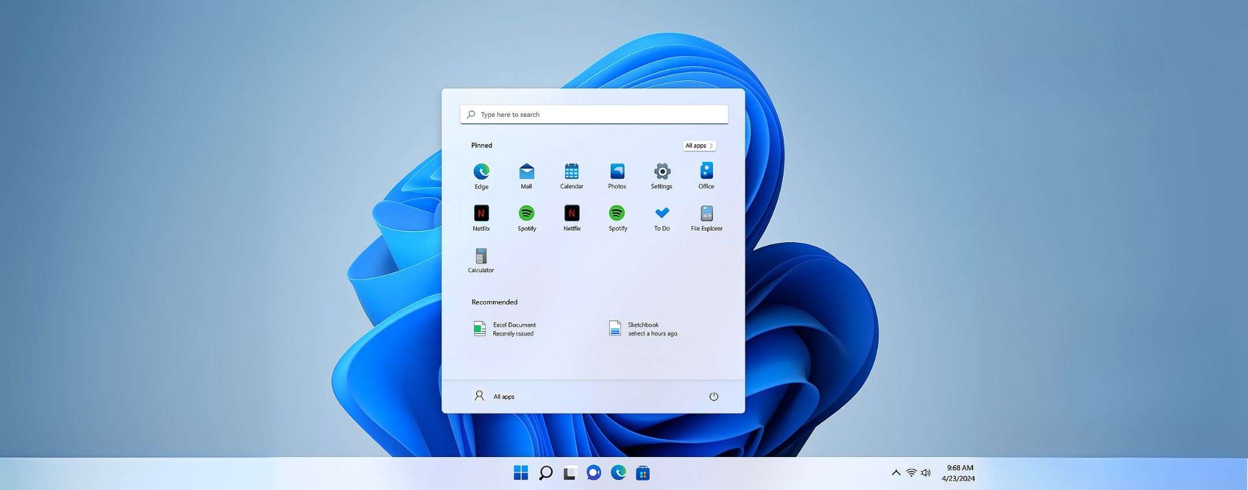Show hidden icons in system tray
The height and width of the screenshot is (490, 1248).
(x=896, y=473)
